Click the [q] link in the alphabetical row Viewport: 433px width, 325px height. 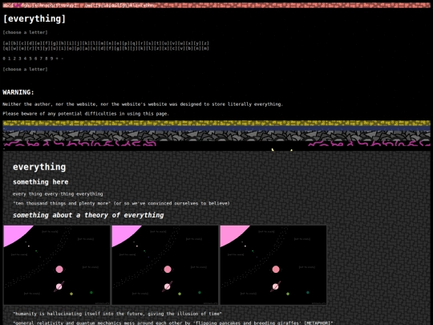tap(134, 43)
